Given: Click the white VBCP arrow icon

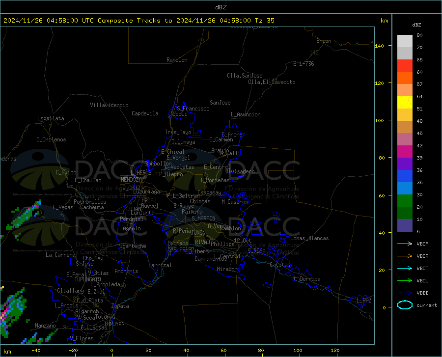Looking at the screenshot, I should point(405,244).
